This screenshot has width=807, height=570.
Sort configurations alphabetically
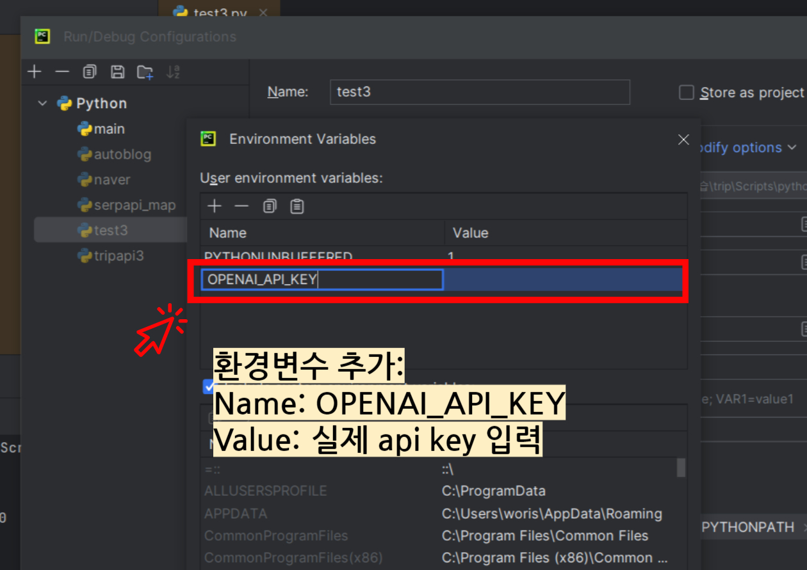coord(173,72)
